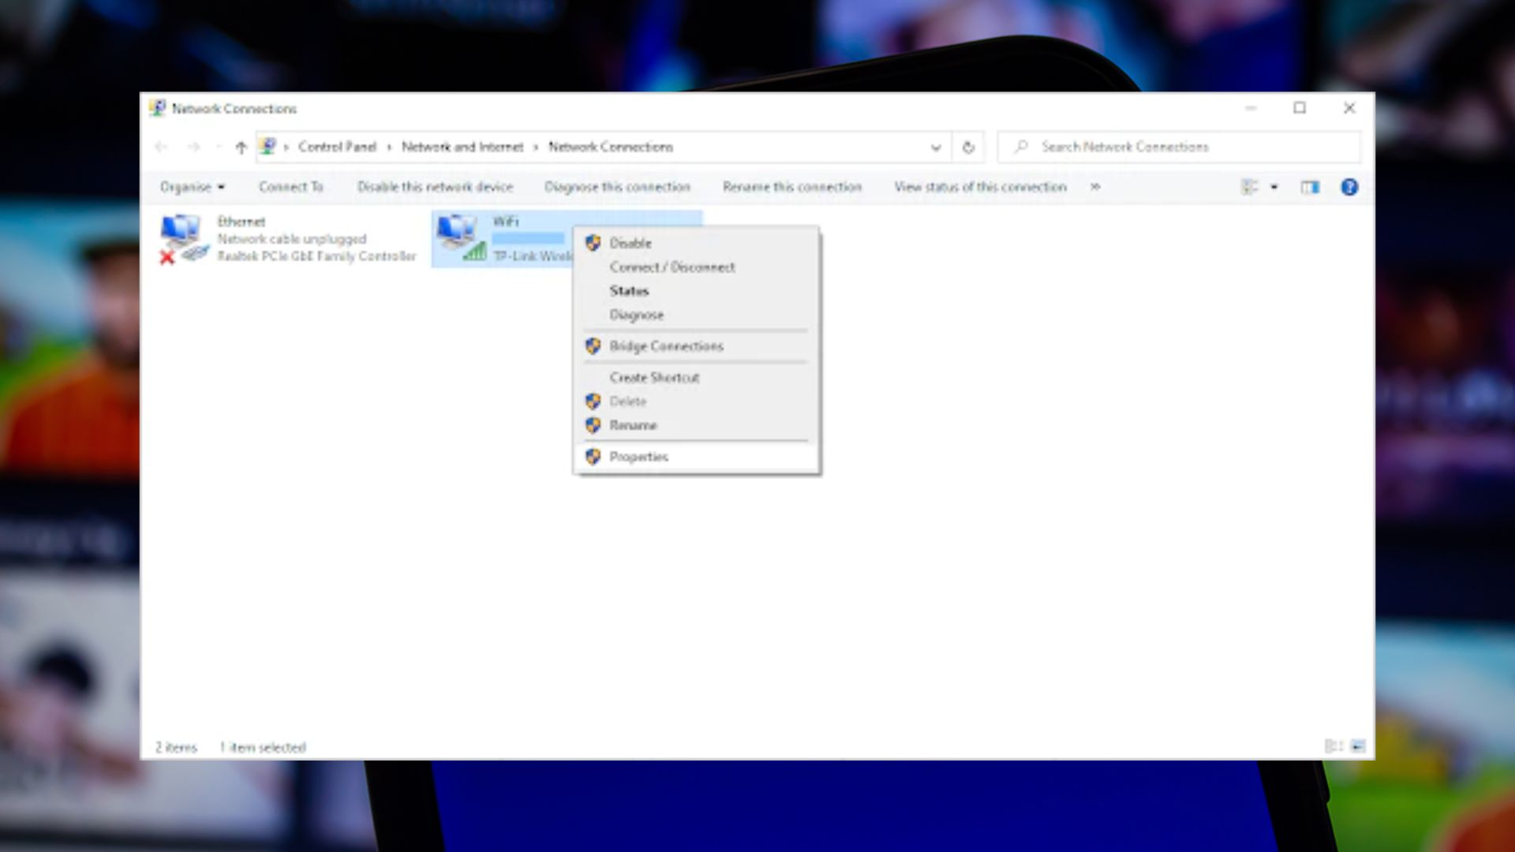This screenshot has height=852, width=1515.
Task: Click Control Panel in the breadcrumb path
Action: coord(337,147)
